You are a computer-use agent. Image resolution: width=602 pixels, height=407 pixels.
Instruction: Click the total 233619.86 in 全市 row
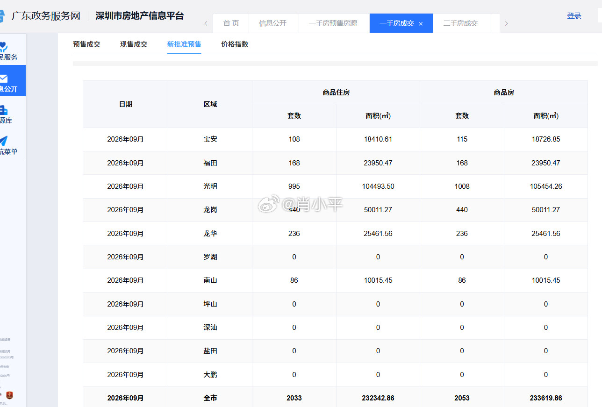point(546,398)
